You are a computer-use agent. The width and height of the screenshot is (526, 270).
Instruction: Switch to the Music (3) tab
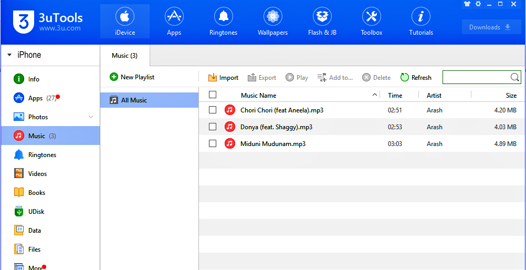[x=125, y=56]
